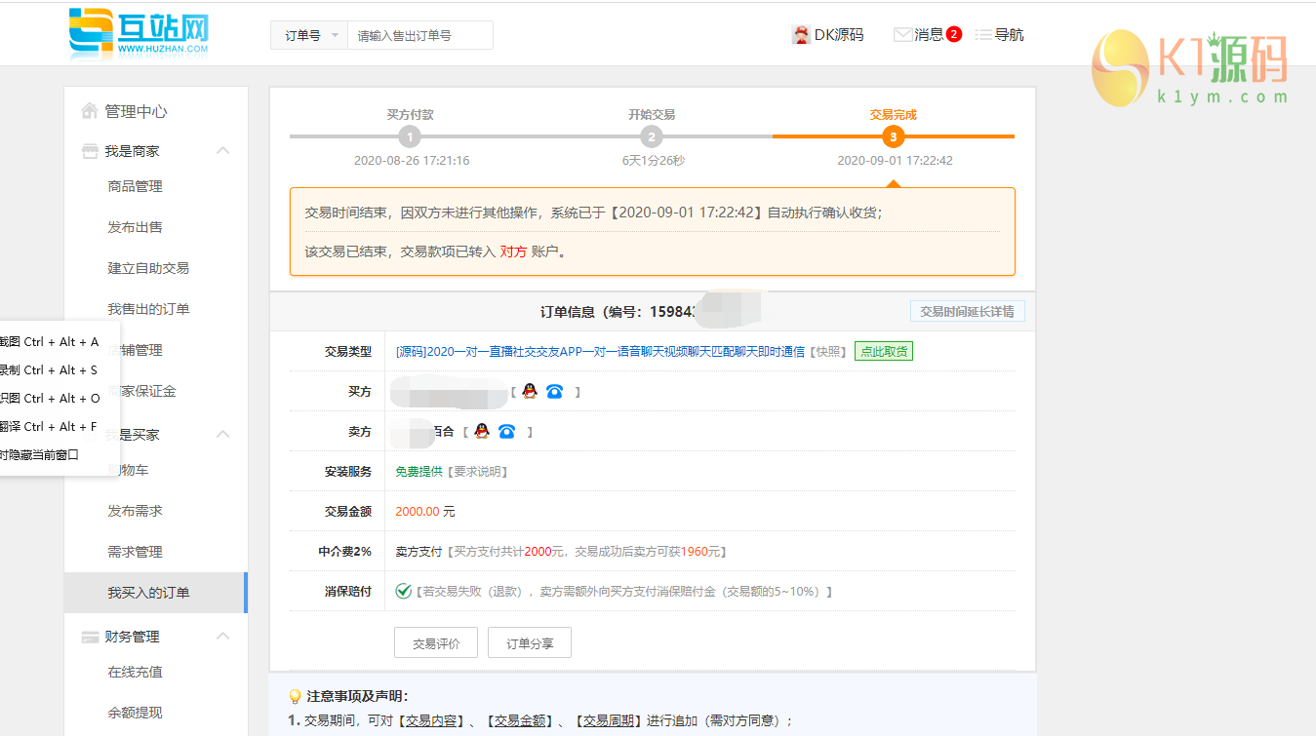Viewport: 1316px width, 736px height.
Task: Click step 3 交易完成 progress marker
Action: [x=893, y=137]
